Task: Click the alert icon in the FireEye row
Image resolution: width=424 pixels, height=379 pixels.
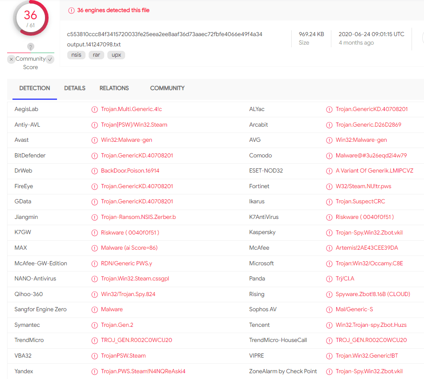Action: click(94, 186)
